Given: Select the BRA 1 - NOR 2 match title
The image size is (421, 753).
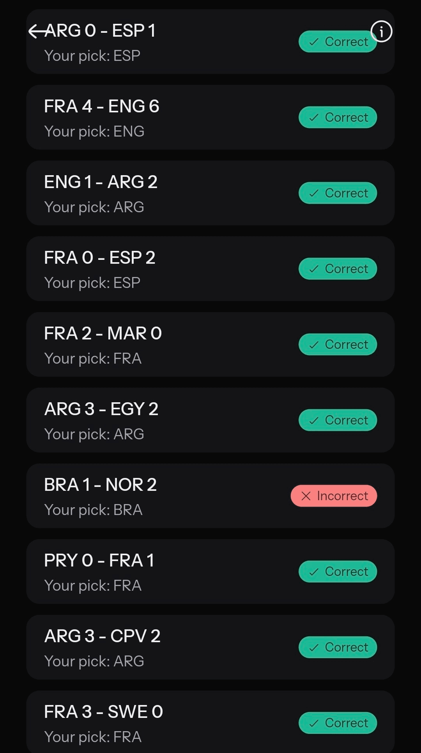Looking at the screenshot, I should coord(100,485).
